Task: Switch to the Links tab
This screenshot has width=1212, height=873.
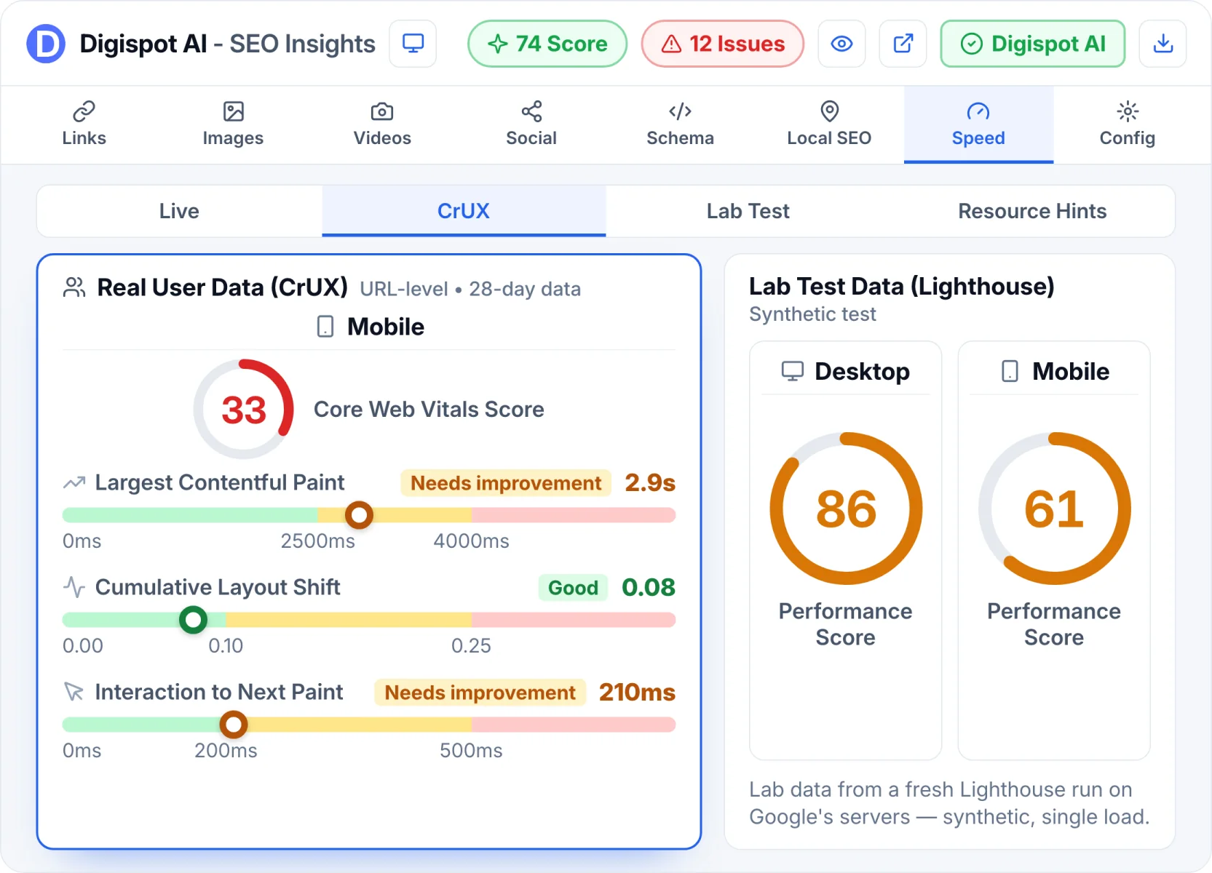Action: pos(84,124)
